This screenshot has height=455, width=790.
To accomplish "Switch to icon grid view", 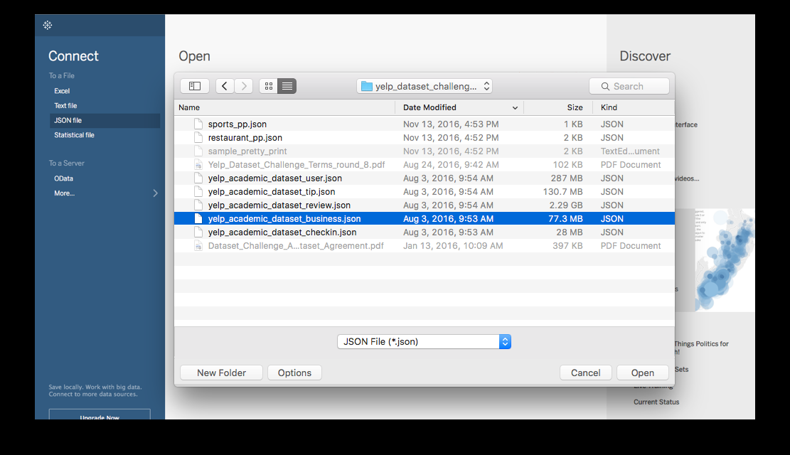I will pyautogui.click(x=269, y=86).
